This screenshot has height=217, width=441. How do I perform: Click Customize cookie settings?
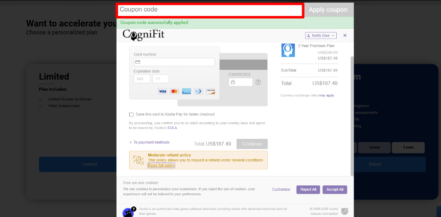tap(281, 189)
